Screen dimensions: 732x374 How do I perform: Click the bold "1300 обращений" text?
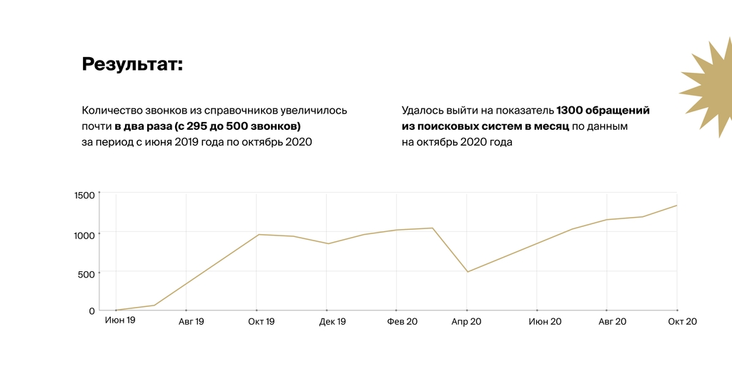(x=603, y=111)
